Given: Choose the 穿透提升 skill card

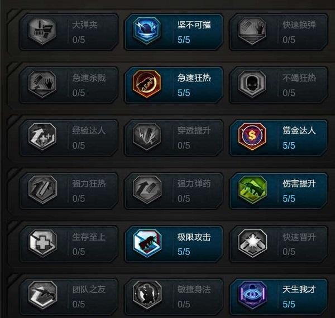Looking at the screenshot, I should [174, 138].
